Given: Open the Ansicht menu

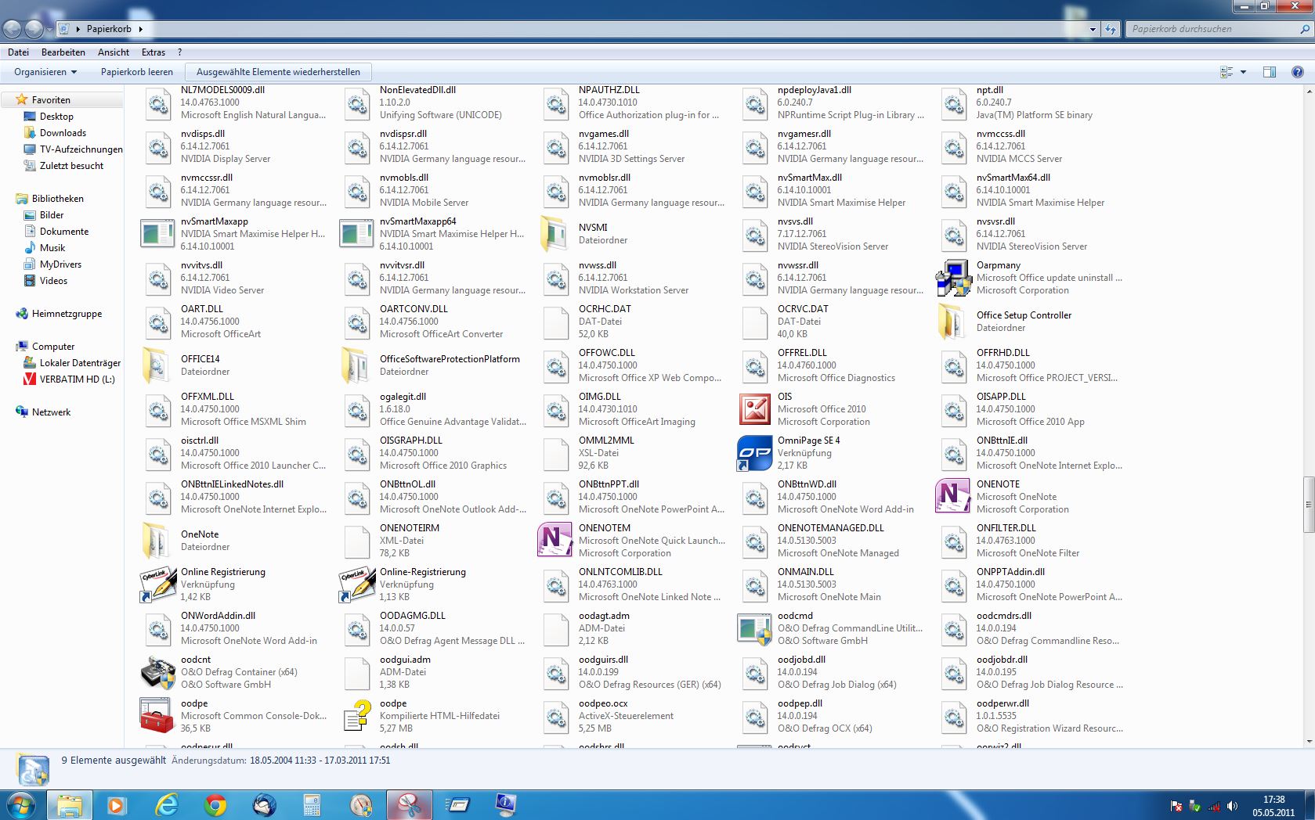Looking at the screenshot, I should (x=114, y=52).
